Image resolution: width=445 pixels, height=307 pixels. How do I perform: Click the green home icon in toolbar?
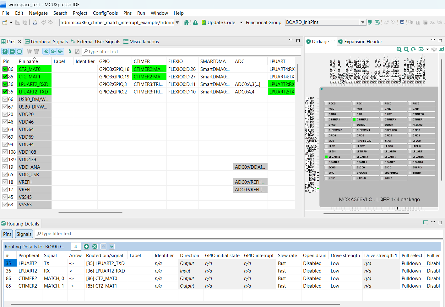186,22
